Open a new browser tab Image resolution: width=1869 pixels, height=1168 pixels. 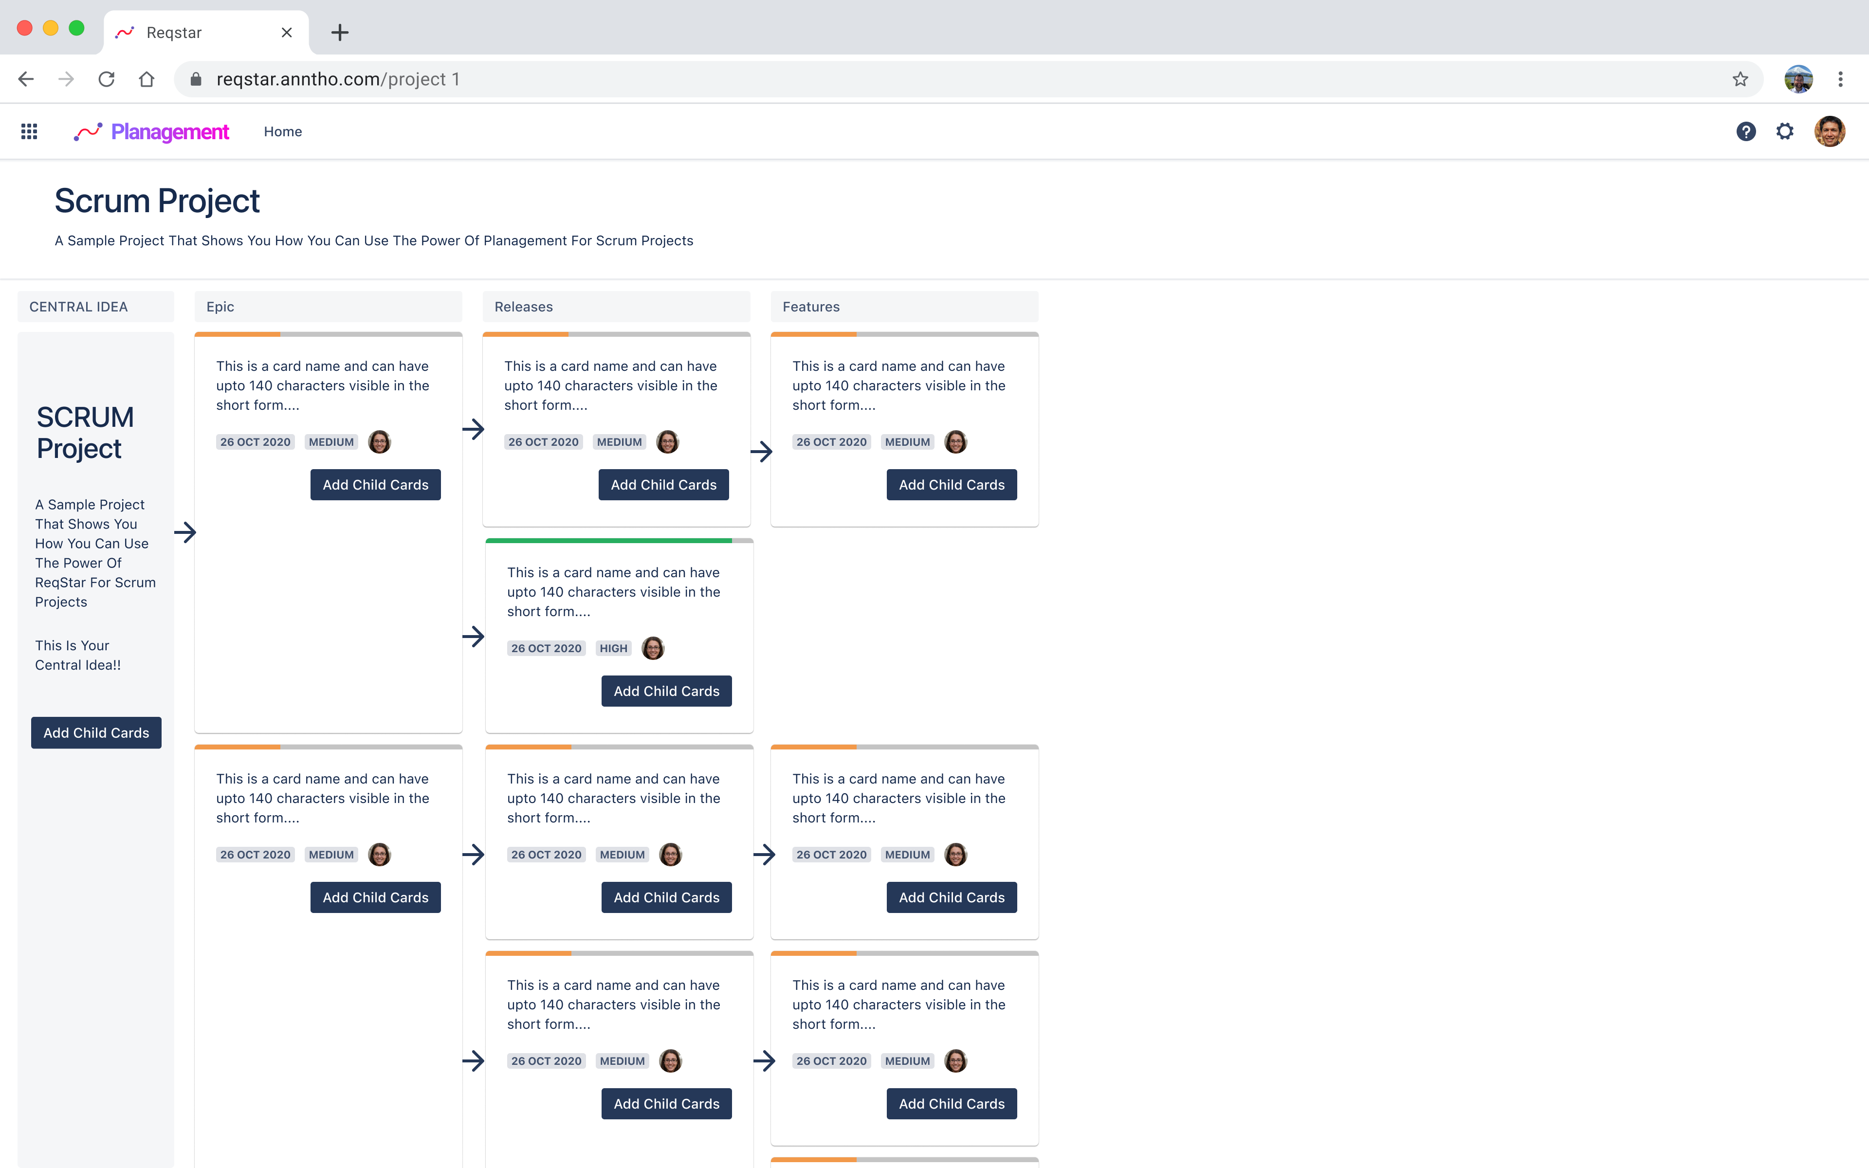[340, 33]
